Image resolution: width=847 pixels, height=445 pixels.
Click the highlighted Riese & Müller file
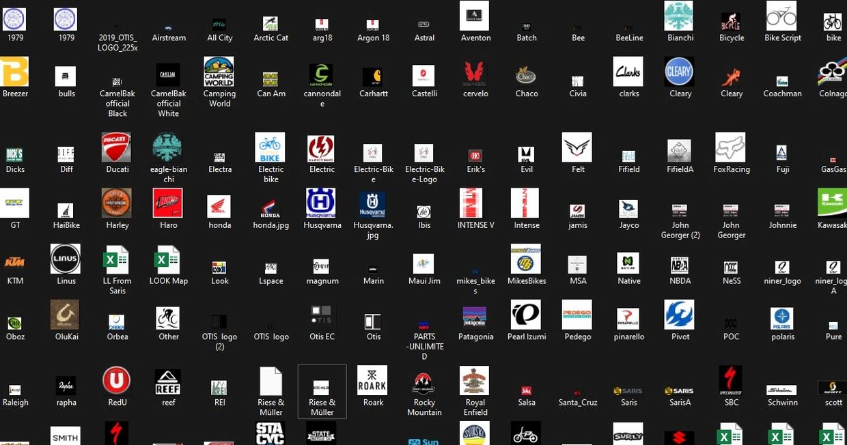(322, 391)
